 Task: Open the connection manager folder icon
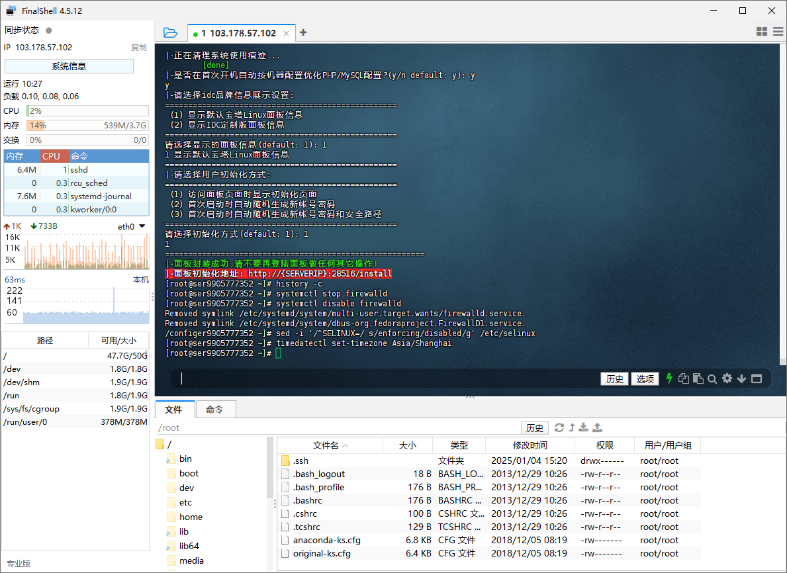[x=170, y=32]
